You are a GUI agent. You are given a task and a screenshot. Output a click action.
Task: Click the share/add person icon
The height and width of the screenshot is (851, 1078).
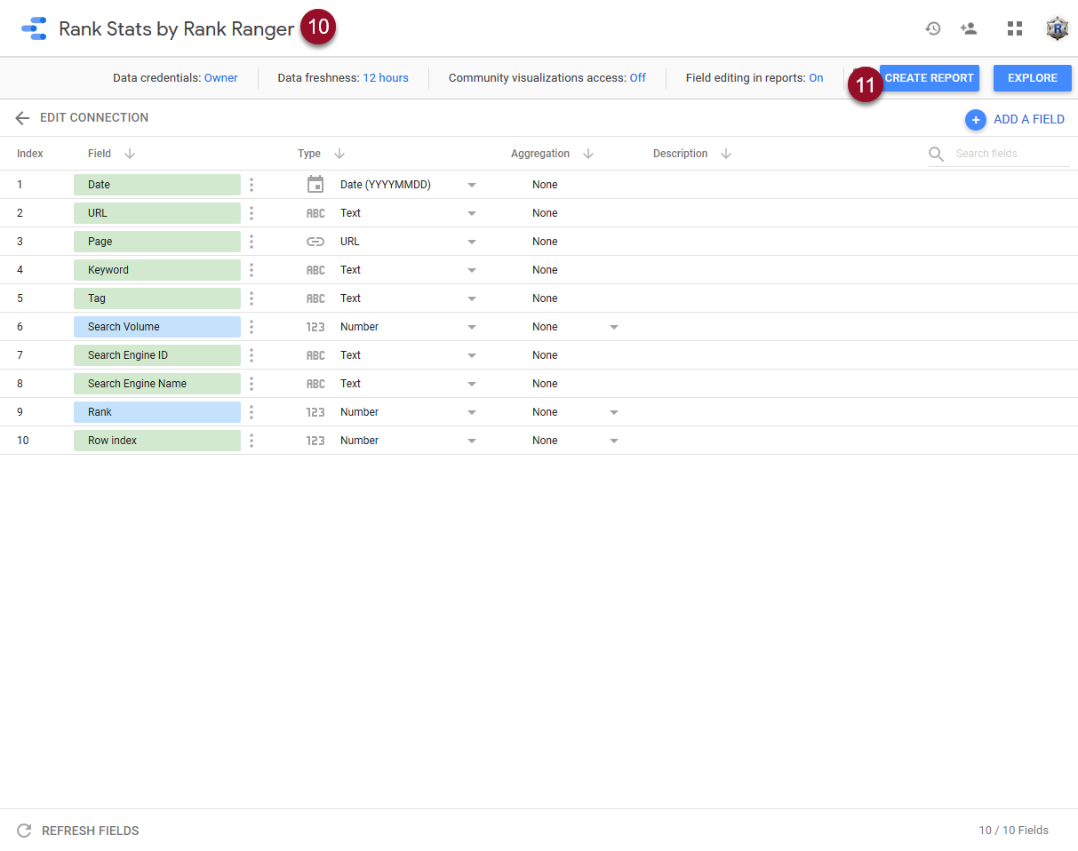[969, 28]
